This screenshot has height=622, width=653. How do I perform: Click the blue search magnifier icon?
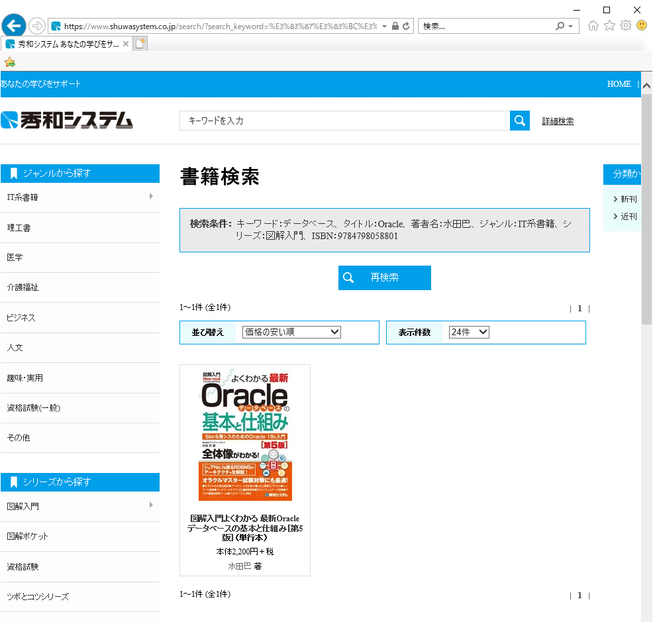pyautogui.click(x=519, y=121)
